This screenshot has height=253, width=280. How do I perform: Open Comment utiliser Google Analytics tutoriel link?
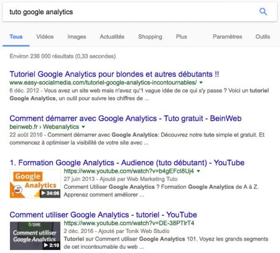(103, 214)
